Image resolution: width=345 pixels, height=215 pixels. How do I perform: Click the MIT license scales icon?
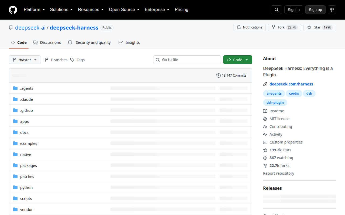pyautogui.click(x=265, y=119)
